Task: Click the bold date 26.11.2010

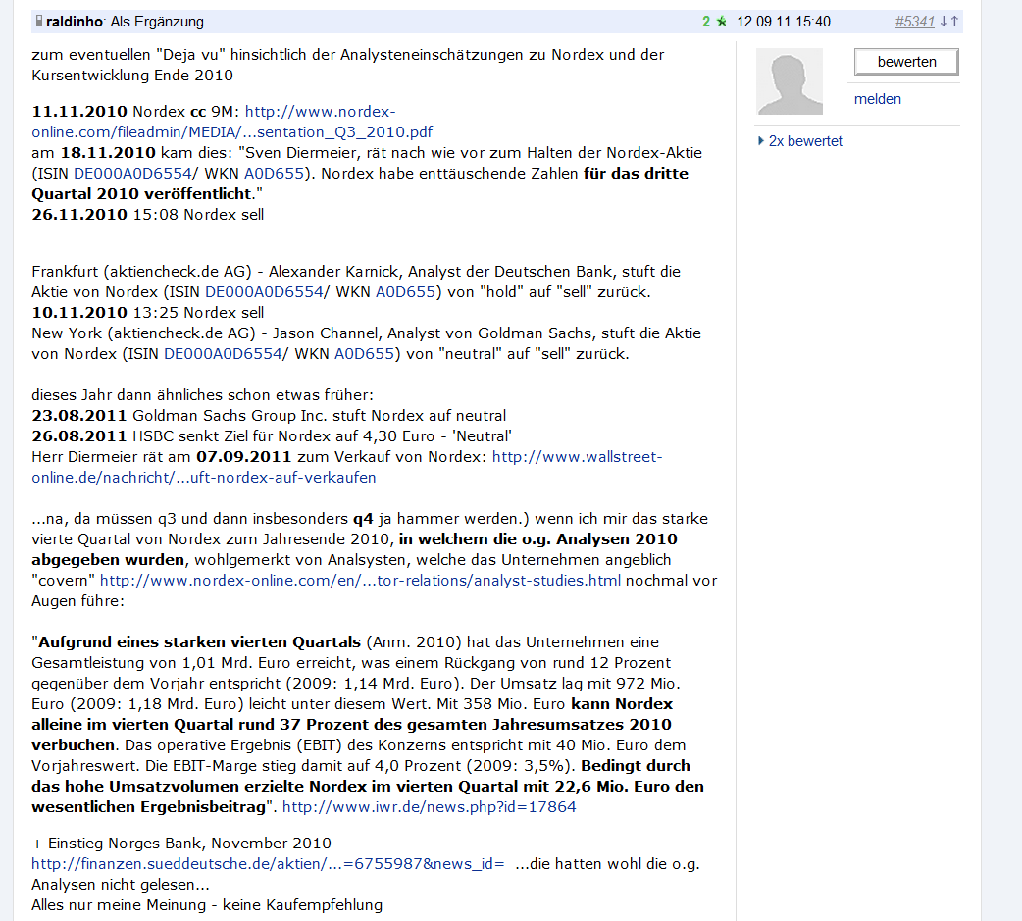Action: tap(79, 215)
